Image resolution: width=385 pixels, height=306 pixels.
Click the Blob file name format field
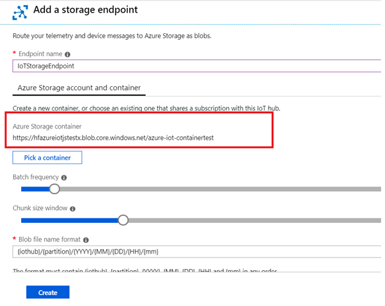tap(197, 252)
